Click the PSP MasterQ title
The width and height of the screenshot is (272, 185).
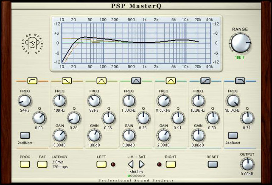point(136,6)
